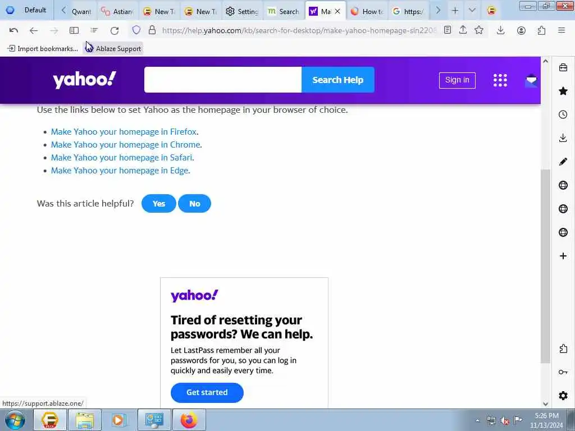575x431 pixels.
Task: Click Get started in LastPass ad
Action: pyautogui.click(x=207, y=392)
